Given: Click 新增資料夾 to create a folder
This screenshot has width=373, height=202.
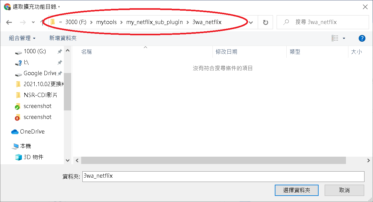Looking at the screenshot, I should click(x=63, y=38).
